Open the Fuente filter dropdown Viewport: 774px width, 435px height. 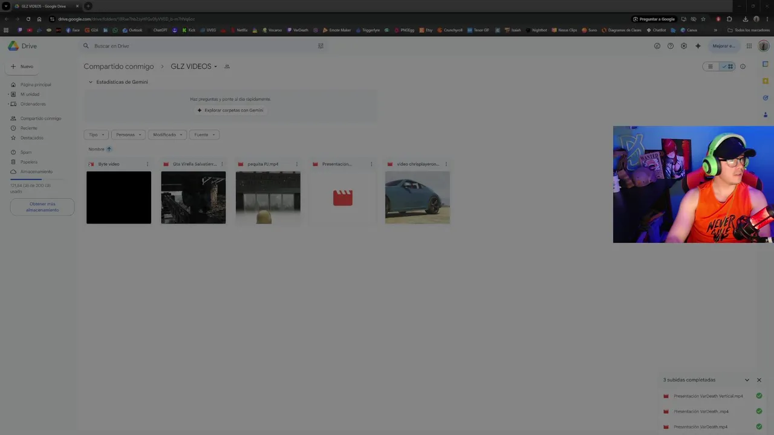click(204, 135)
